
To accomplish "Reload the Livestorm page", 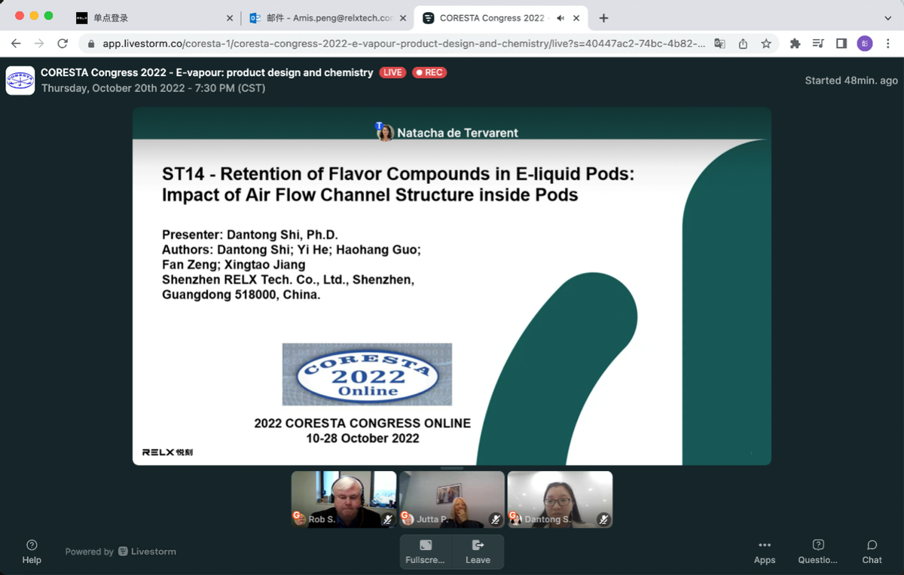I will tap(63, 44).
